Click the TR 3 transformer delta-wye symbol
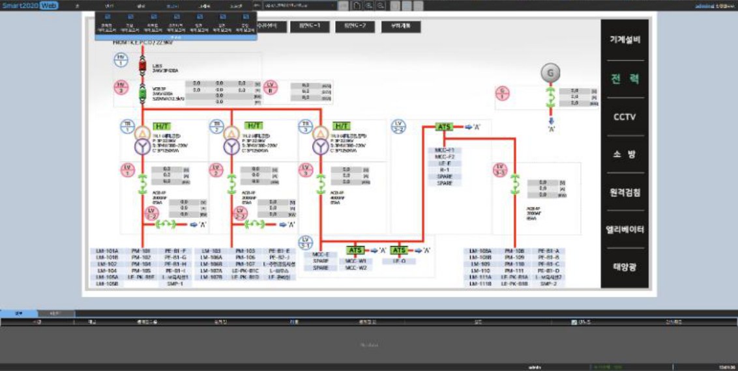 coord(321,141)
